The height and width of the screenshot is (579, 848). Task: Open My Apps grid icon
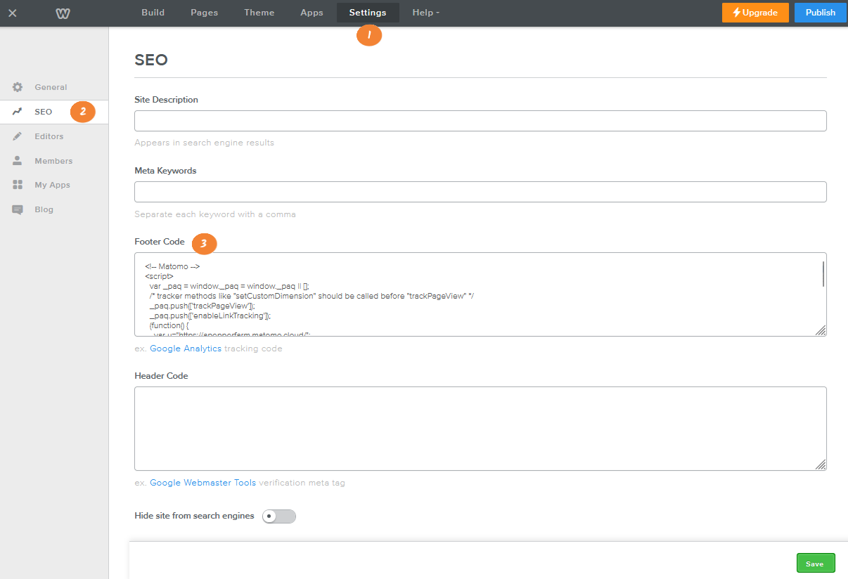point(18,185)
